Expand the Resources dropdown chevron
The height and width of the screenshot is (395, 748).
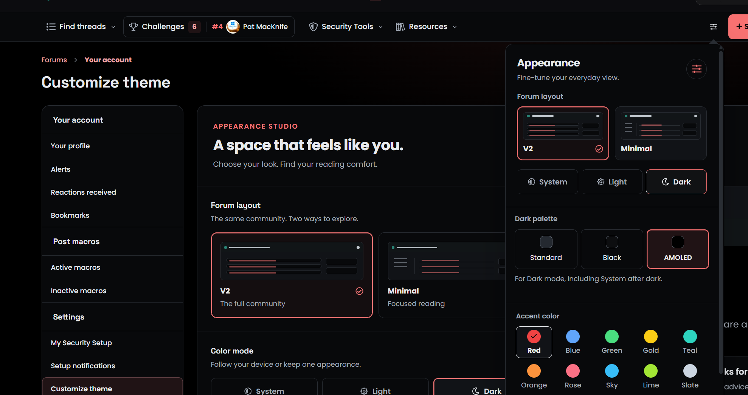point(455,27)
